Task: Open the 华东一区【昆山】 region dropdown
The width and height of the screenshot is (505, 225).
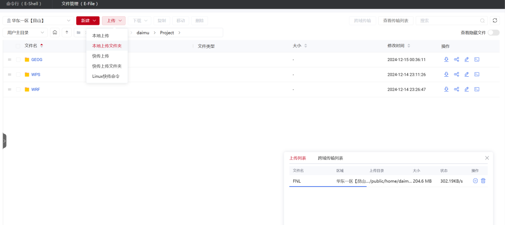Action: pos(38,21)
